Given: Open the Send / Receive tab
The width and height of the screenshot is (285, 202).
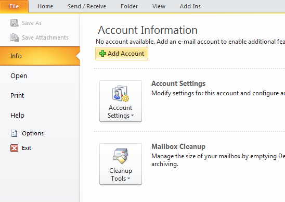Looking at the screenshot, I should [87, 6].
